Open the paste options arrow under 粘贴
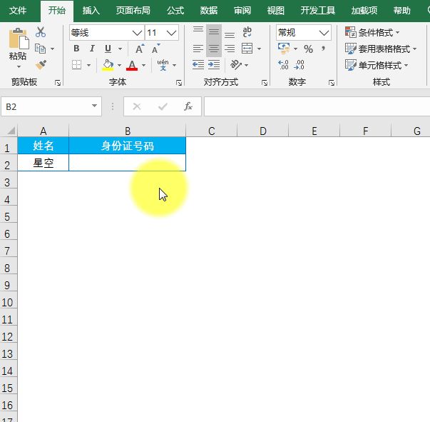 pyautogui.click(x=19, y=66)
